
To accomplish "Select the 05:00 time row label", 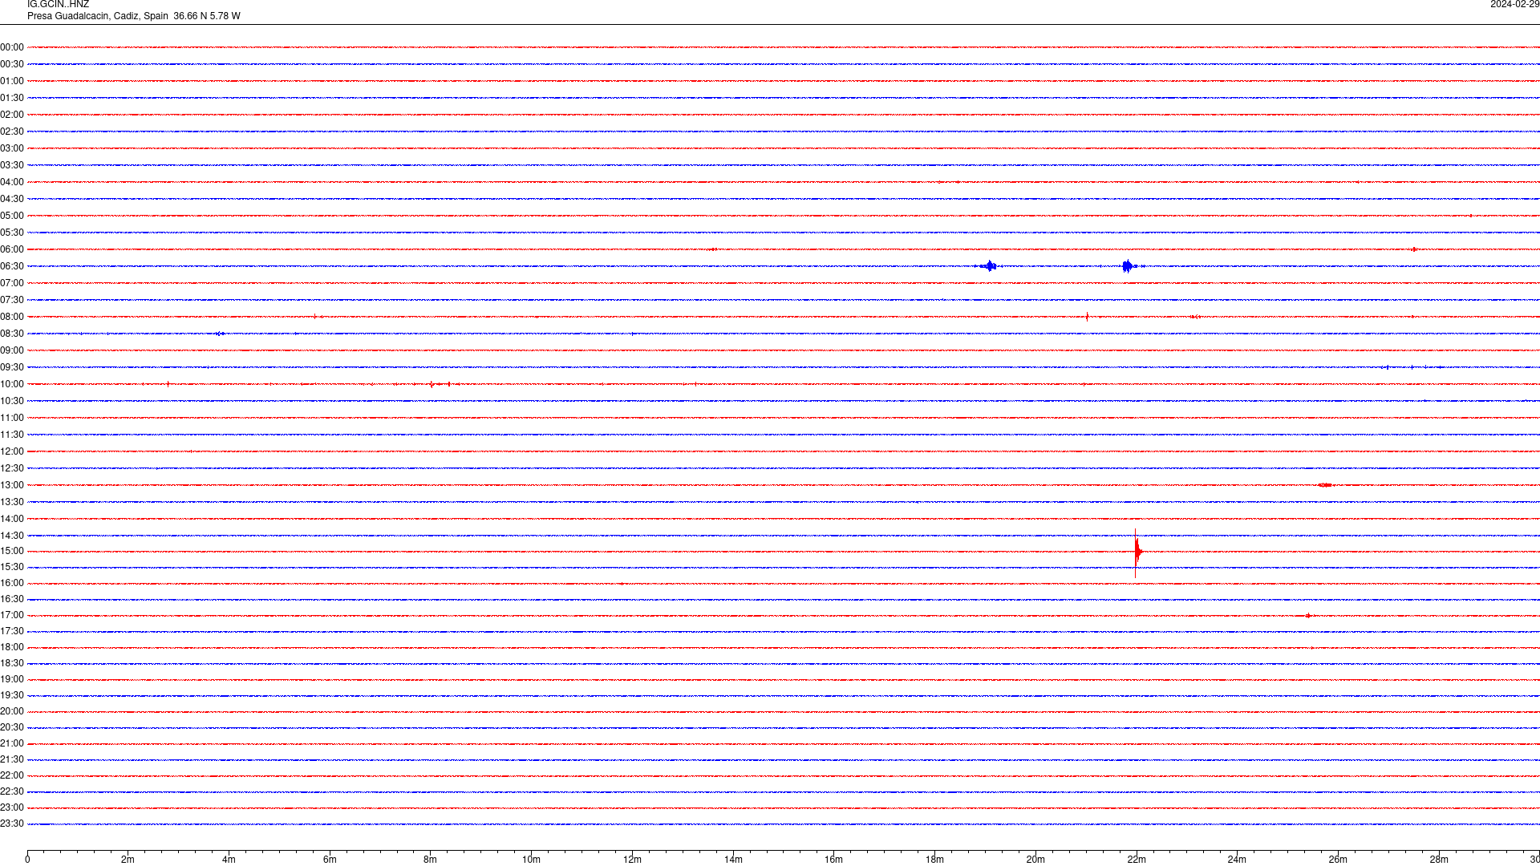I will [12, 216].
